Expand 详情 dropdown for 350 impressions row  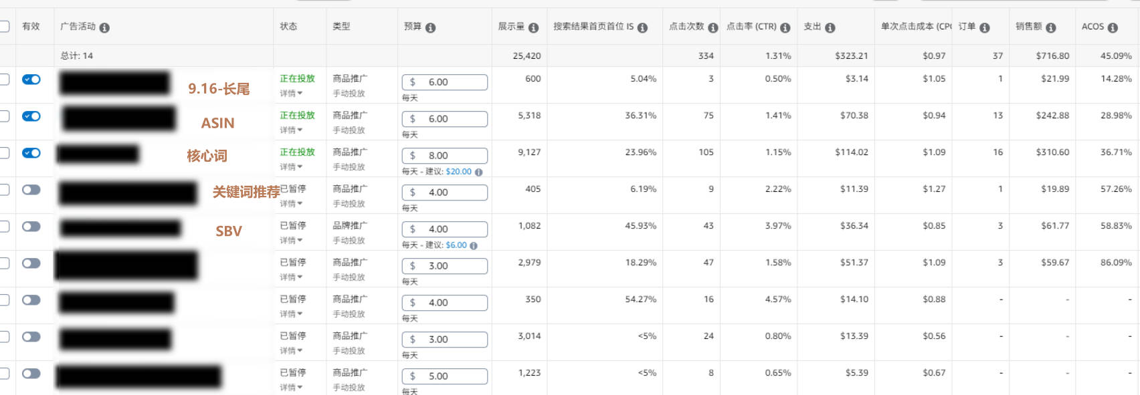click(291, 314)
